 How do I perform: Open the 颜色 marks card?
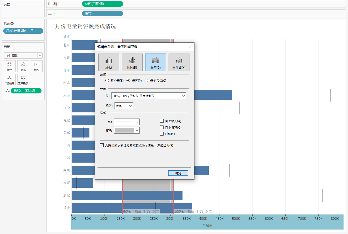coord(9,66)
